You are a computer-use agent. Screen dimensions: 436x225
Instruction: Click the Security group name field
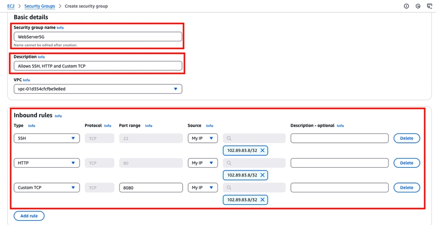[x=98, y=37]
